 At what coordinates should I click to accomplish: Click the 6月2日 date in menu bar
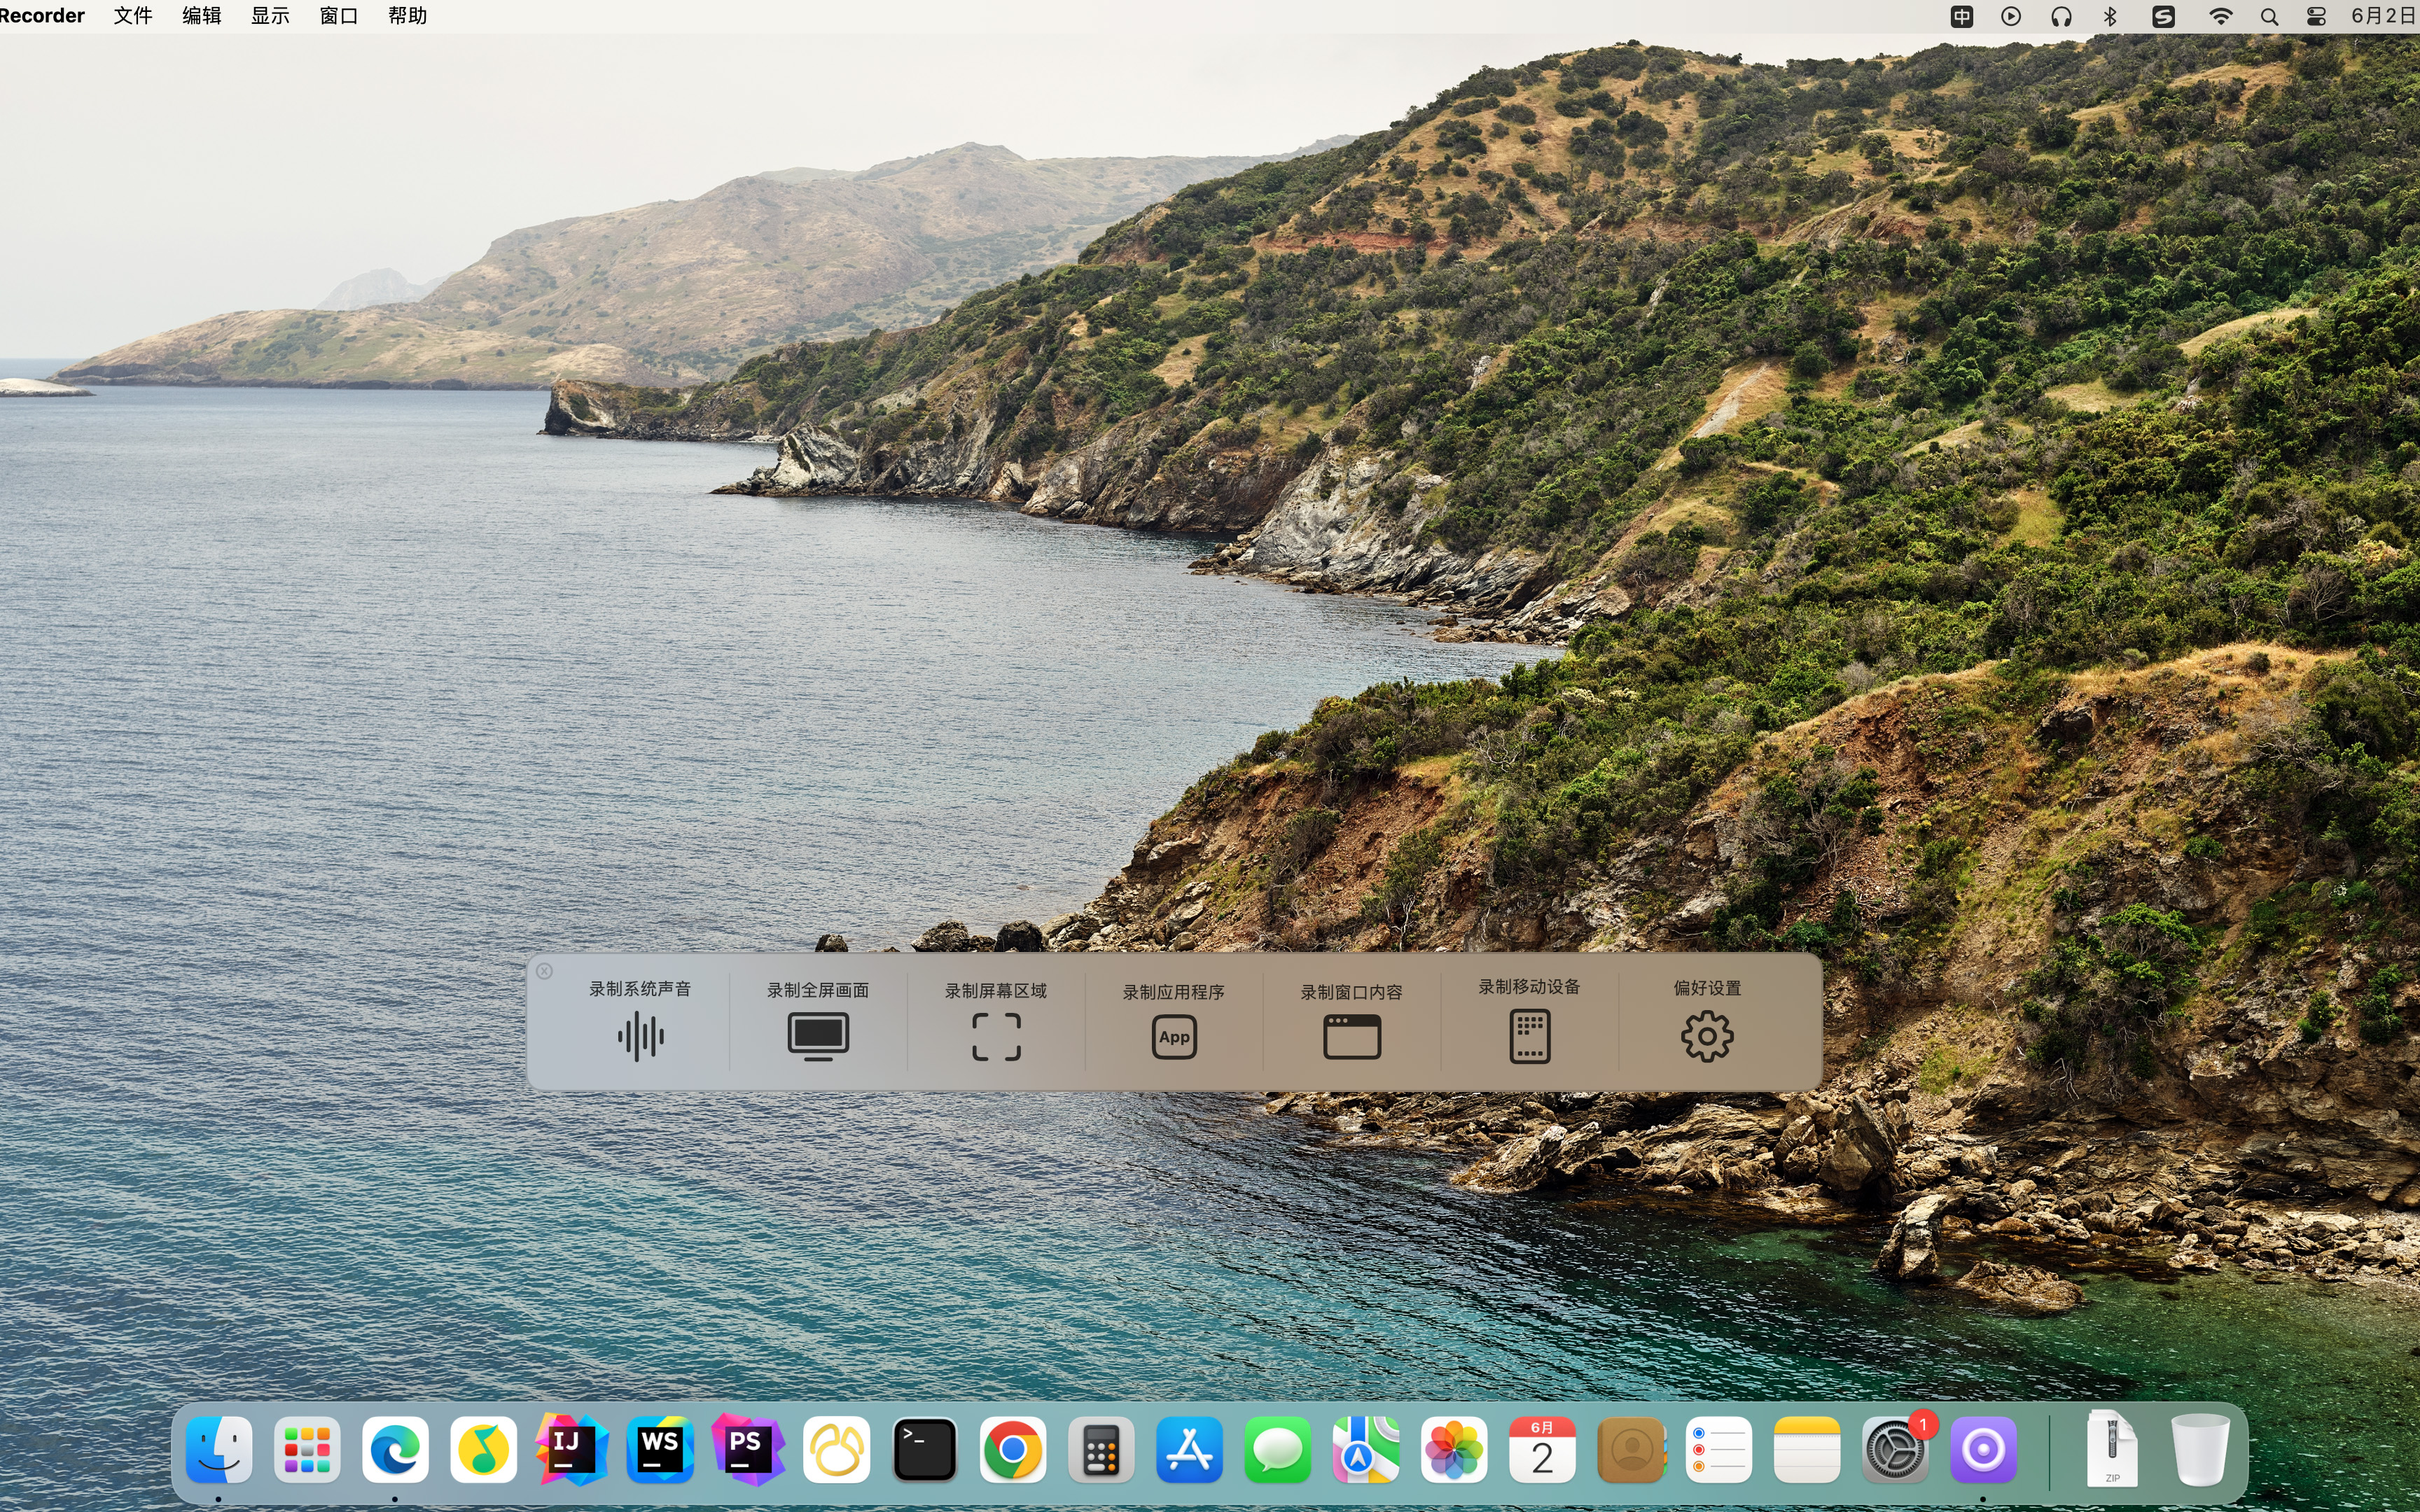[2385, 16]
